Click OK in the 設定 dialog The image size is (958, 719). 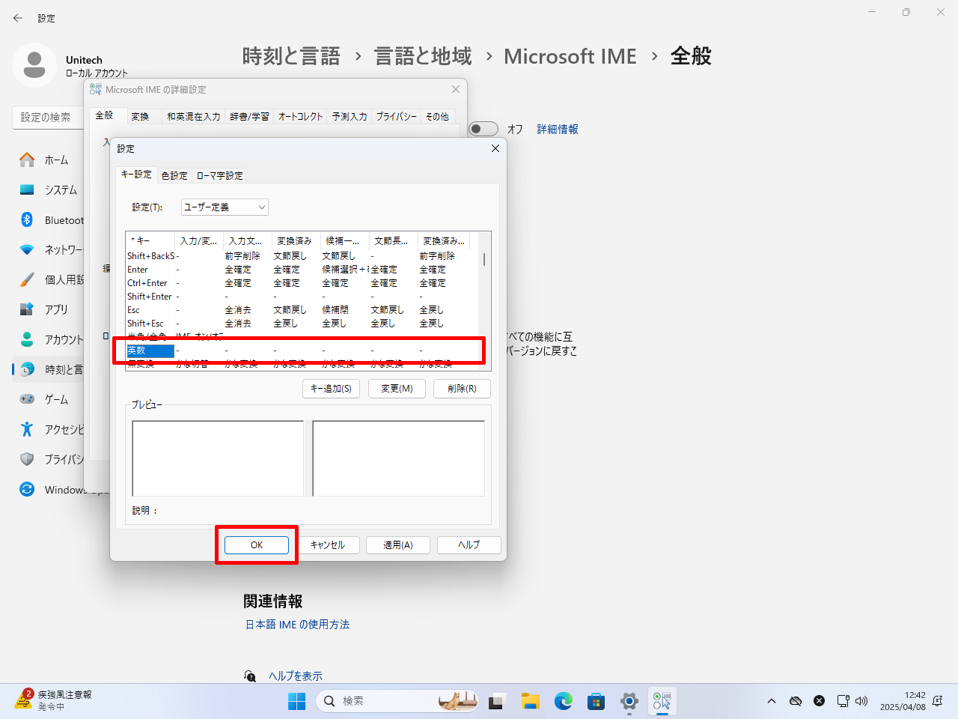(x=257, y=545)
